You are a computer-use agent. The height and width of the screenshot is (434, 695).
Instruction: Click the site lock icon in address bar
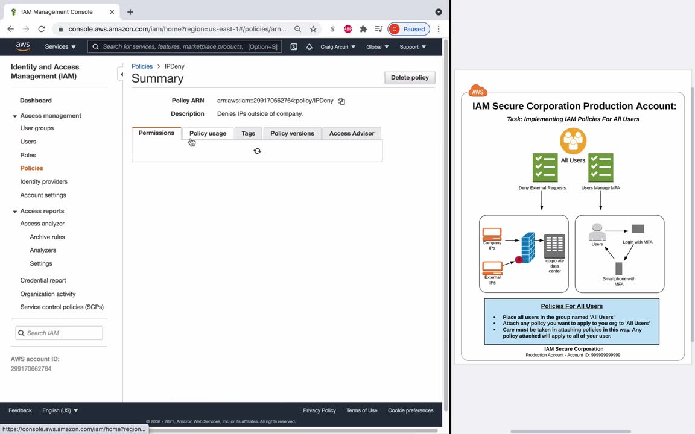click(x=61, y=29)
